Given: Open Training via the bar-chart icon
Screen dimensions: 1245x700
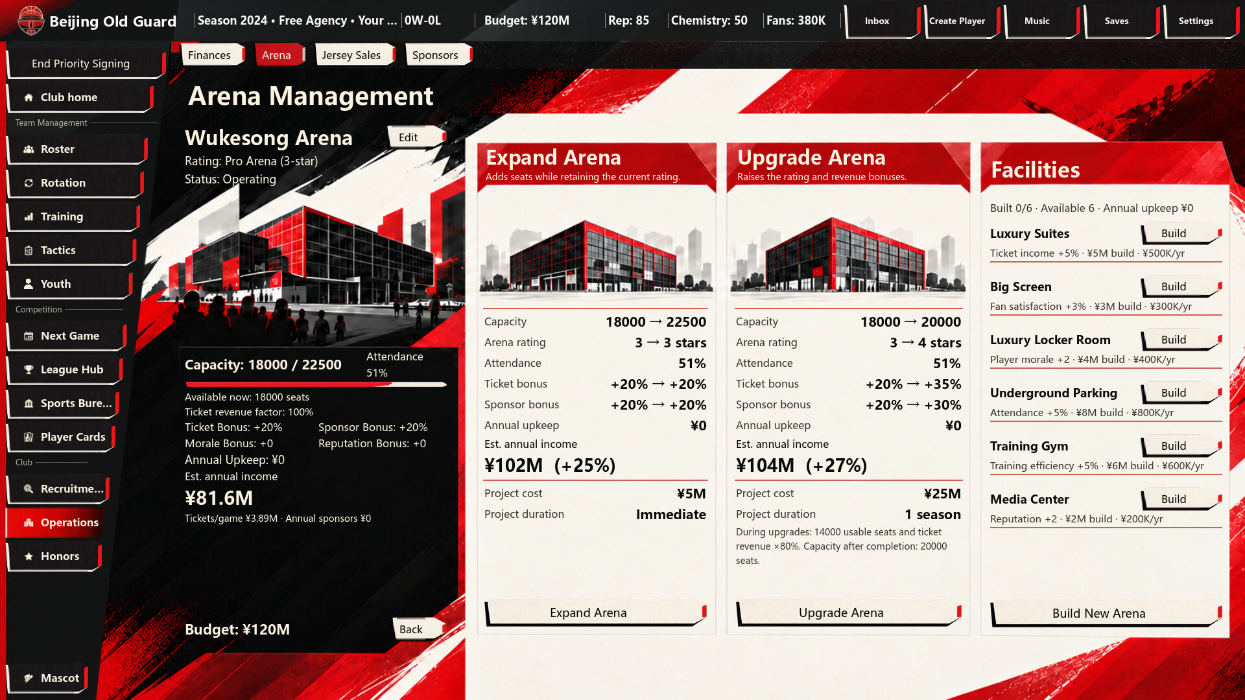Looking at the screenshot, I should click(x=29, y=216).
